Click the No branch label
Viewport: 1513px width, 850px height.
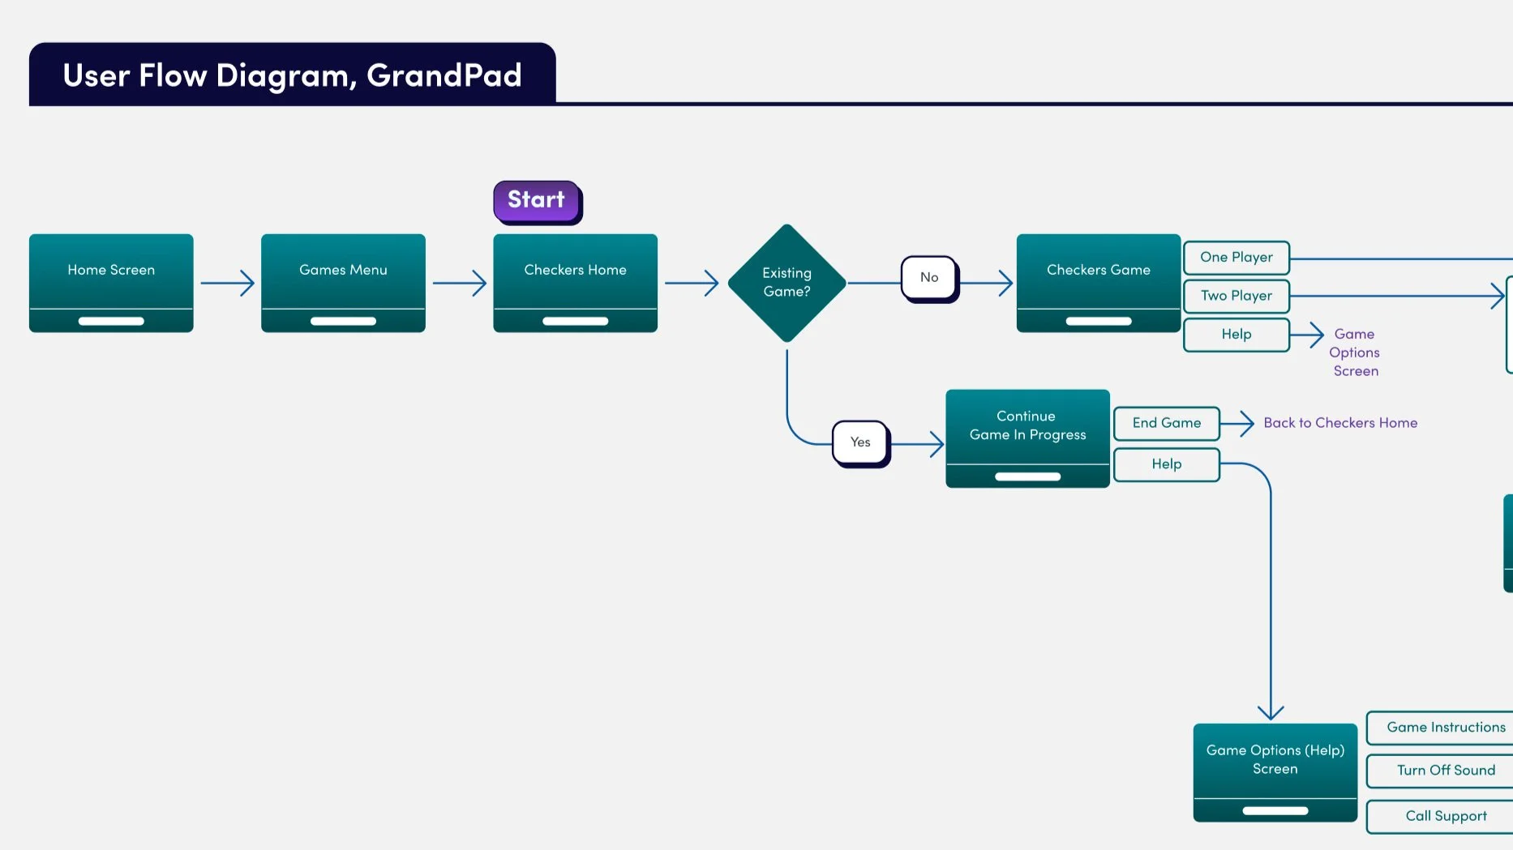pyautogui.click(x=930, y=278)
